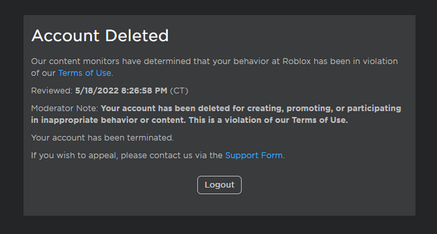Click the non-link bold Terms of Use phrase in moderator note
Viewport: 437px width, 234px height.
[x=320, y=120]
